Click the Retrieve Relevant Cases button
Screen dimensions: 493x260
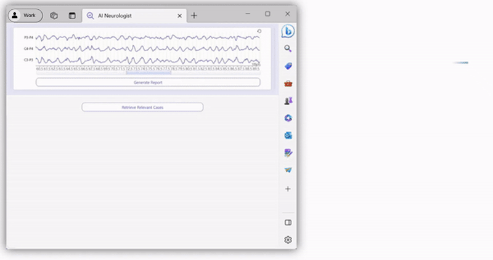142,107
